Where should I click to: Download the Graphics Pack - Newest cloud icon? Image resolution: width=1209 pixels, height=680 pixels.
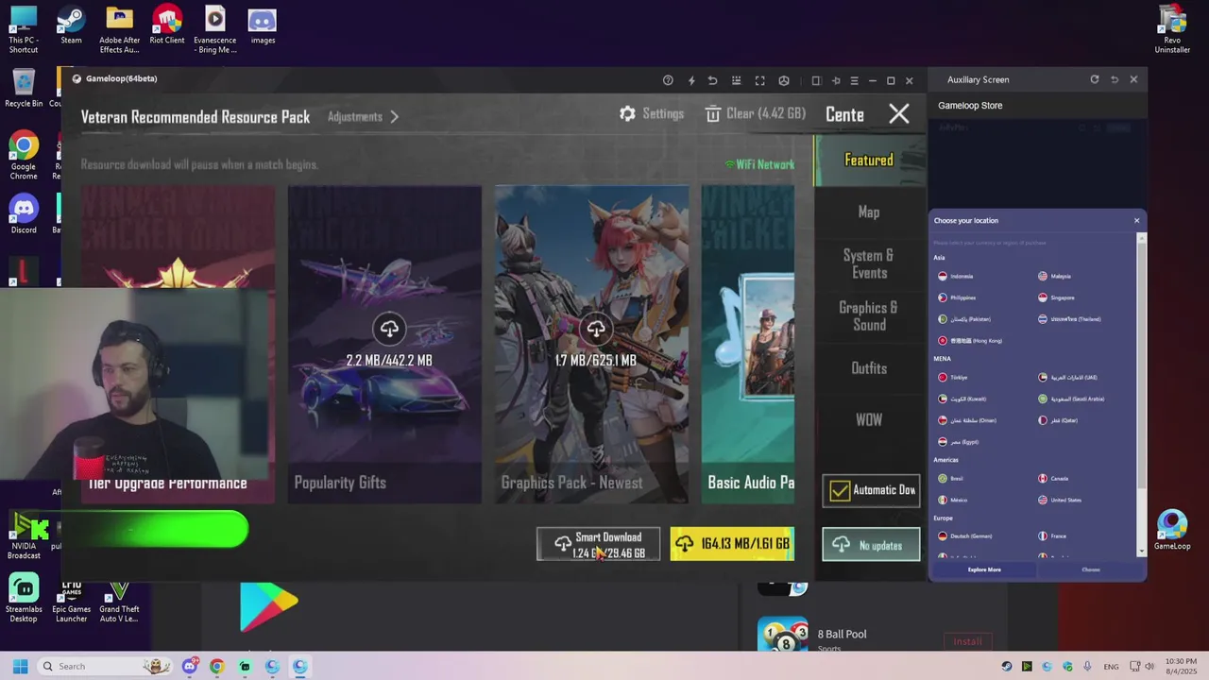(596, 329)
